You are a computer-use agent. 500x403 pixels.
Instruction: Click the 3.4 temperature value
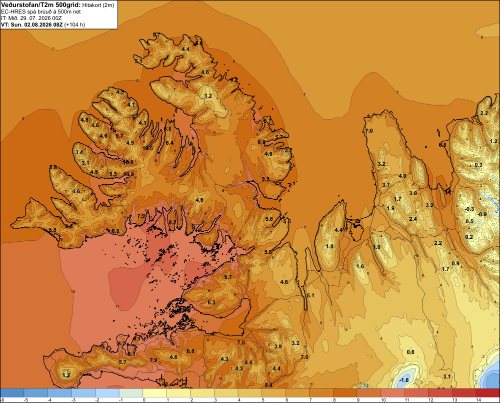79,152
